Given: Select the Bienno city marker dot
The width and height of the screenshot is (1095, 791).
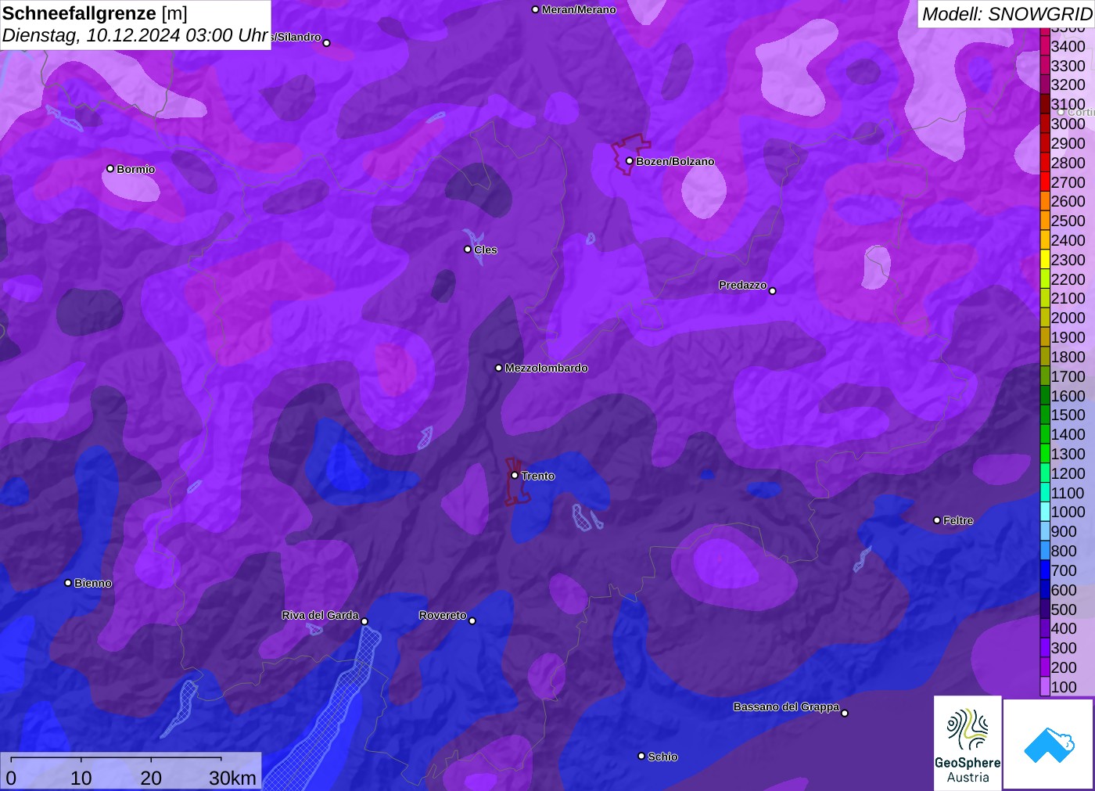Looking at the screenshot, I should pos(68,583).
